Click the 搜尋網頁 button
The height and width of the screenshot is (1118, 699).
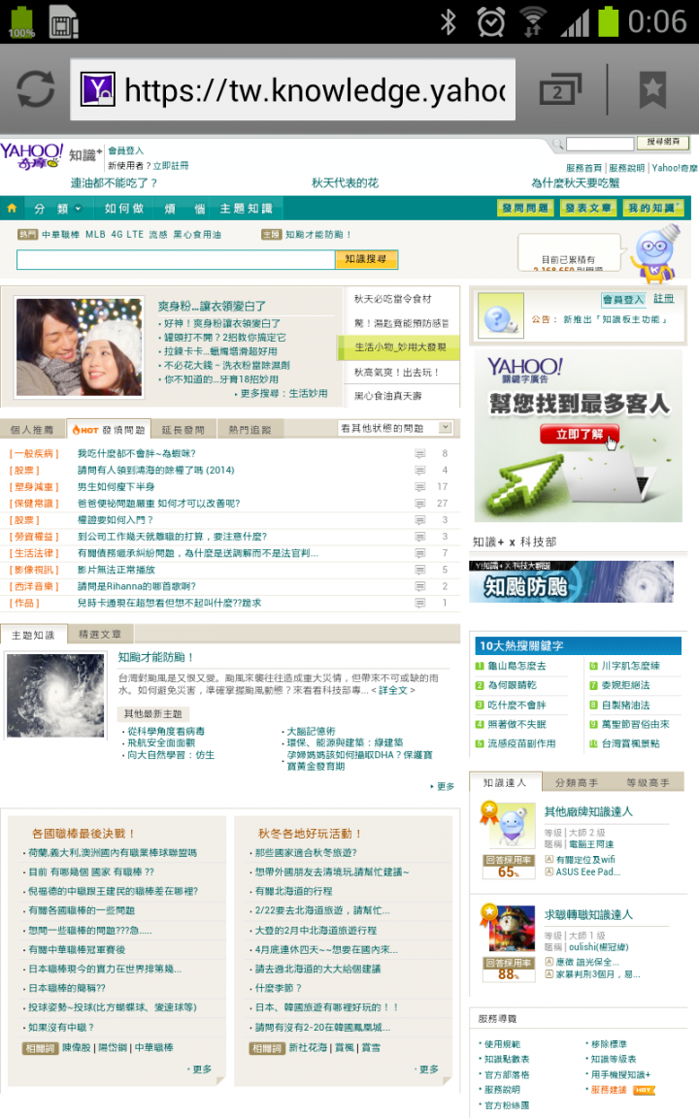tap(663, 143)
